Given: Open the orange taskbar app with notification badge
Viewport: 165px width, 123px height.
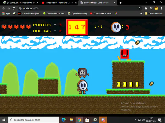Looking at the screenshot, I should [x=103, y=120].
